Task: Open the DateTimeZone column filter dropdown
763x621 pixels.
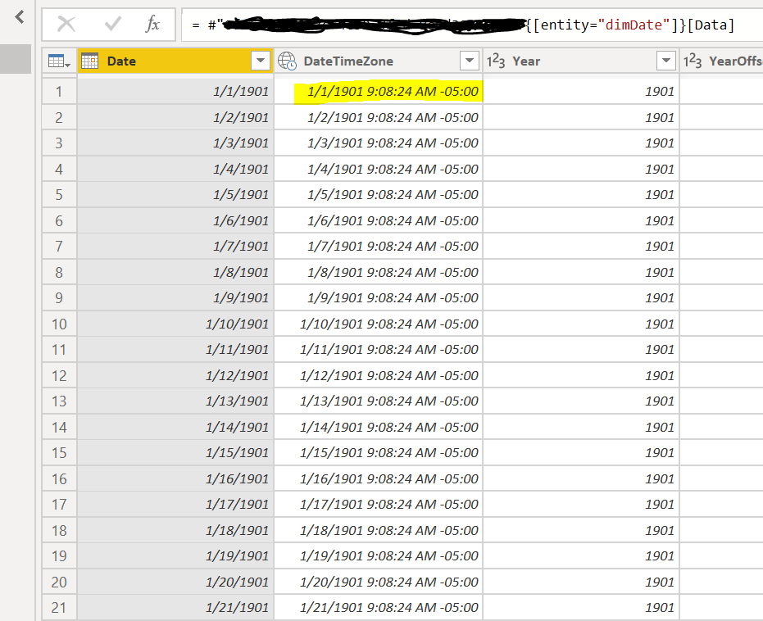Action: pyautogui.click(x=470, y=61)
